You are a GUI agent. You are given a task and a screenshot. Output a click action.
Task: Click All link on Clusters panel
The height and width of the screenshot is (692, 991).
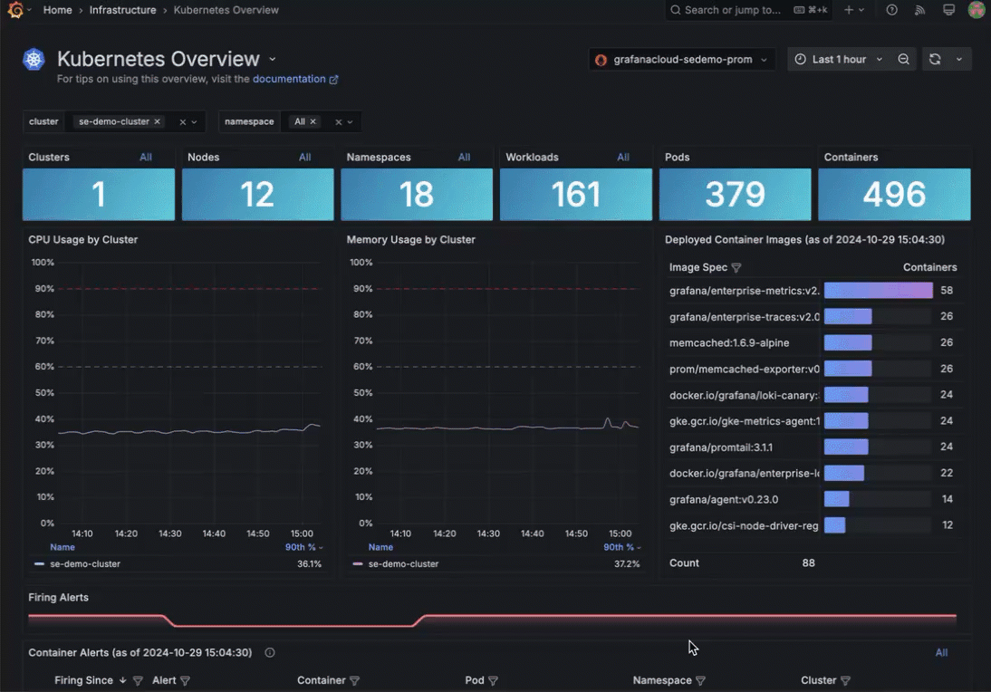[x=145, y=158]
